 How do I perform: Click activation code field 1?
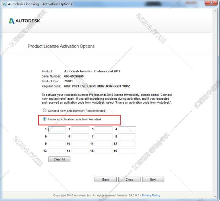tap(56, 129)
